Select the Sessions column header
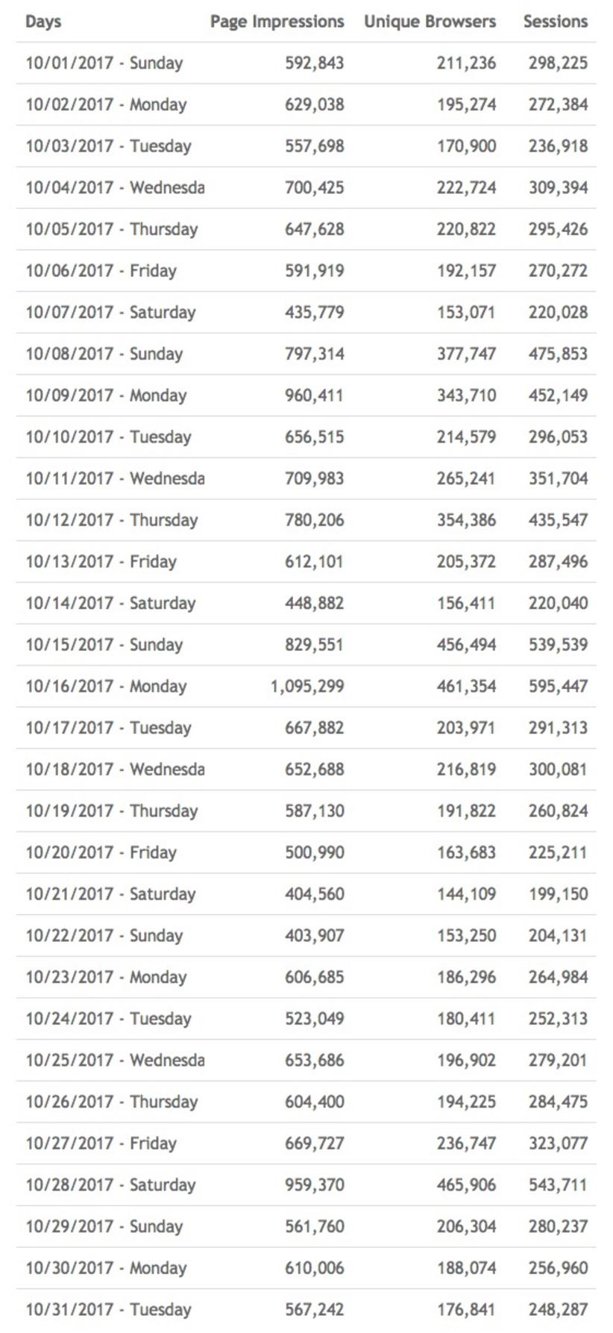The height and width of the screenshot is (1333, 613). tap(555, 22)
